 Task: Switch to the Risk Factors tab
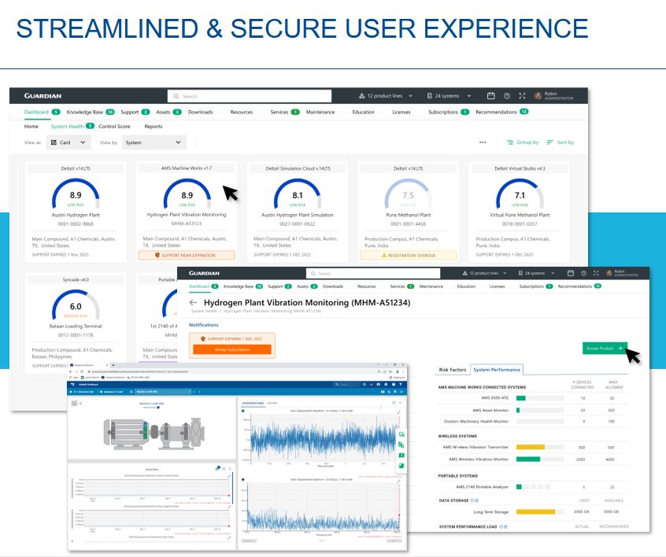pos(453,370)
